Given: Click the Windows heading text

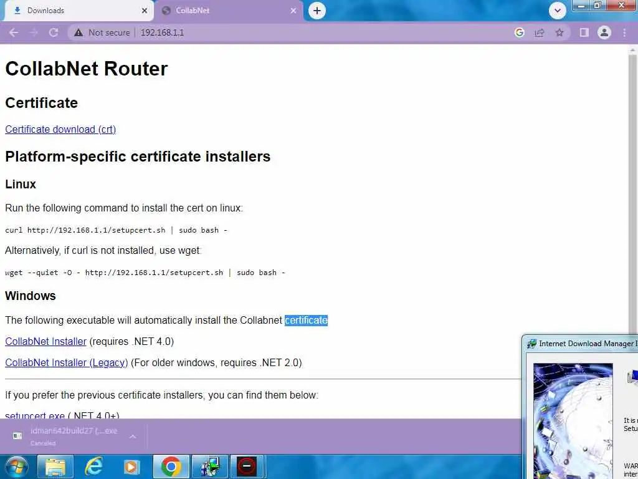Looking at the screenshot, I should click(x=31, y=296).
